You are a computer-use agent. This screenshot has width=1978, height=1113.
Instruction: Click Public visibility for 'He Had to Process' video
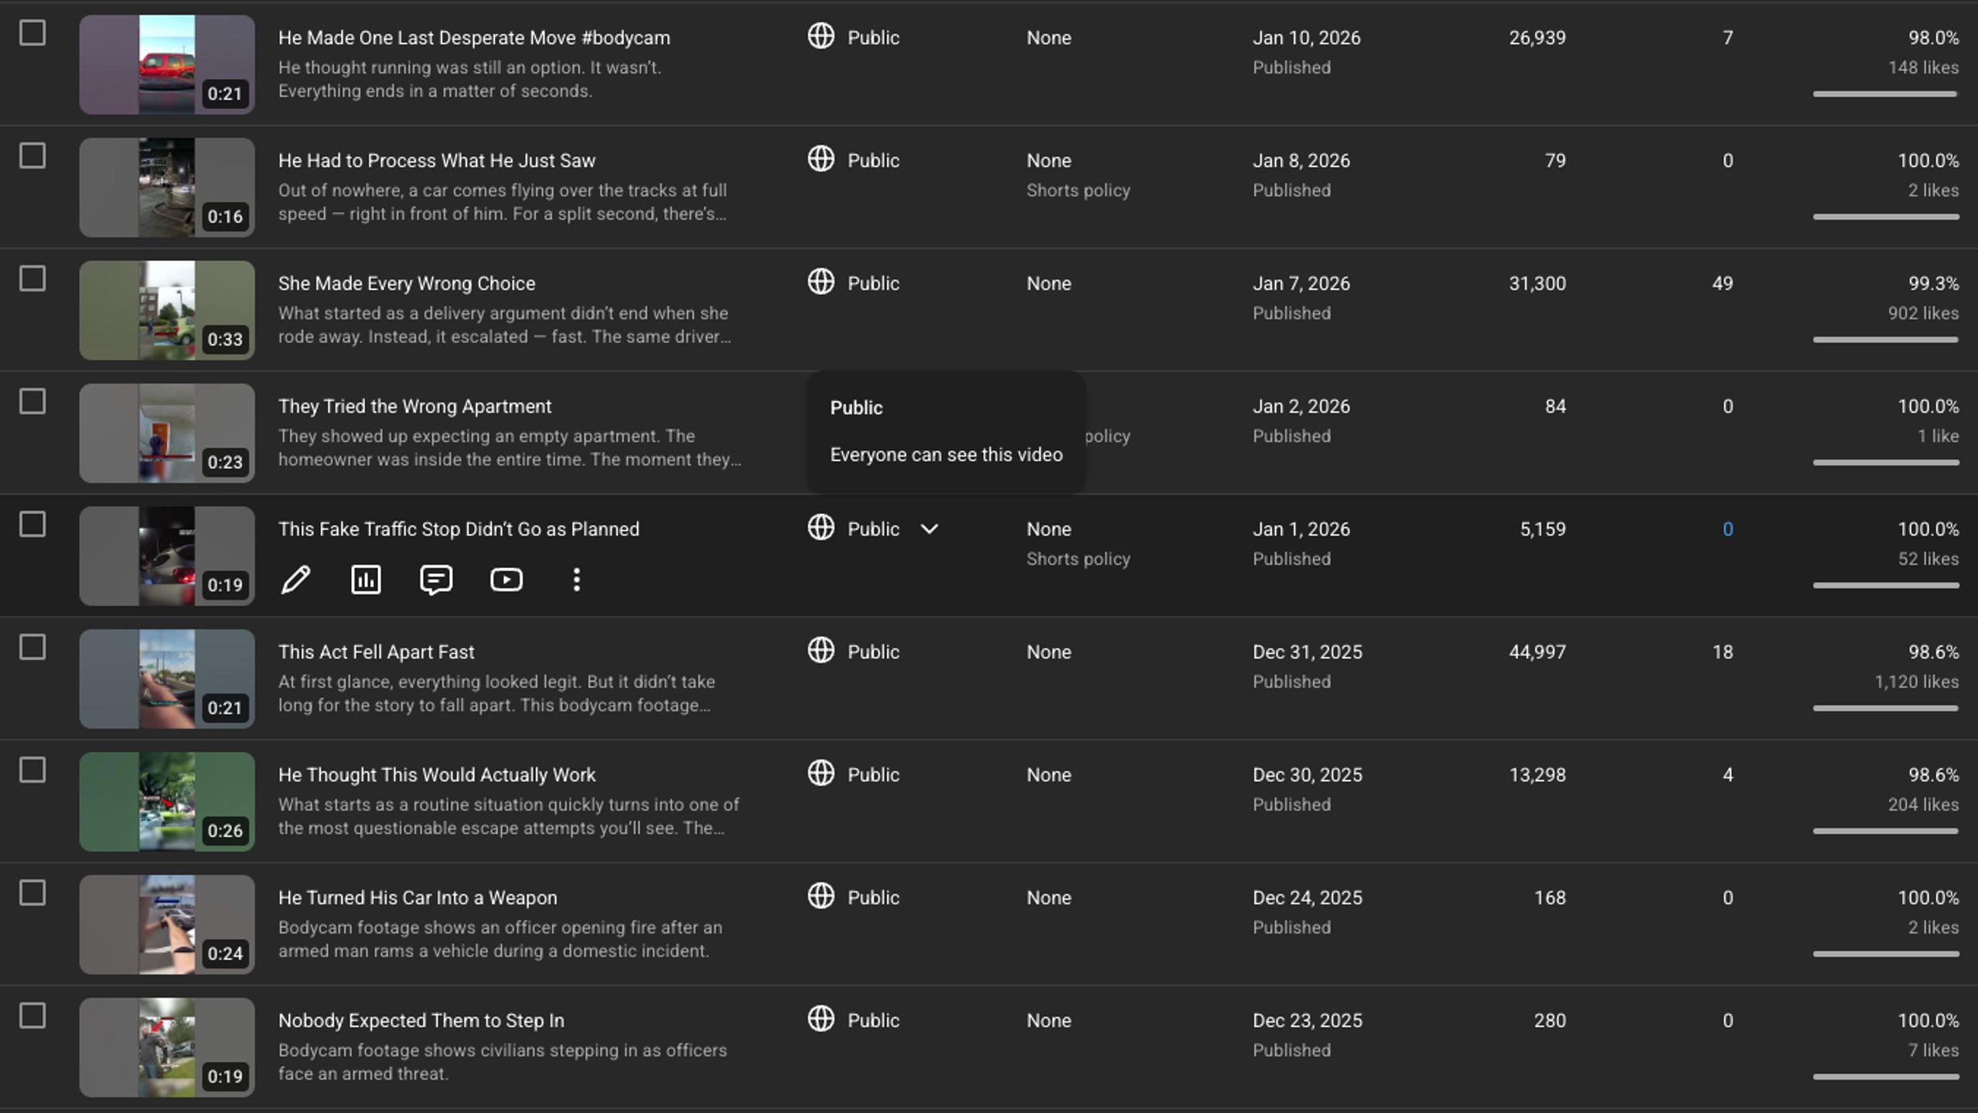point(873,161)
